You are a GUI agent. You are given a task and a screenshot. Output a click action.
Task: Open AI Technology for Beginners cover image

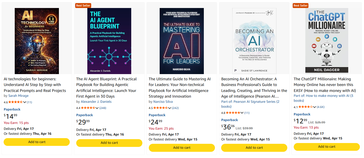point(37,41)
